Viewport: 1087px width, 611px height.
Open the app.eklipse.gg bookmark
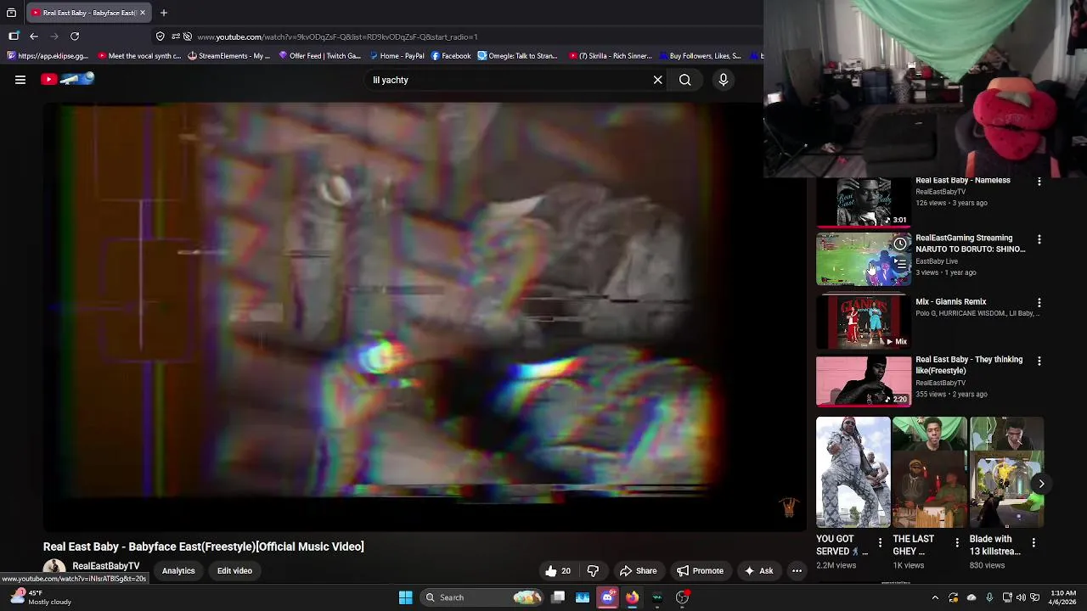(48, 56)
